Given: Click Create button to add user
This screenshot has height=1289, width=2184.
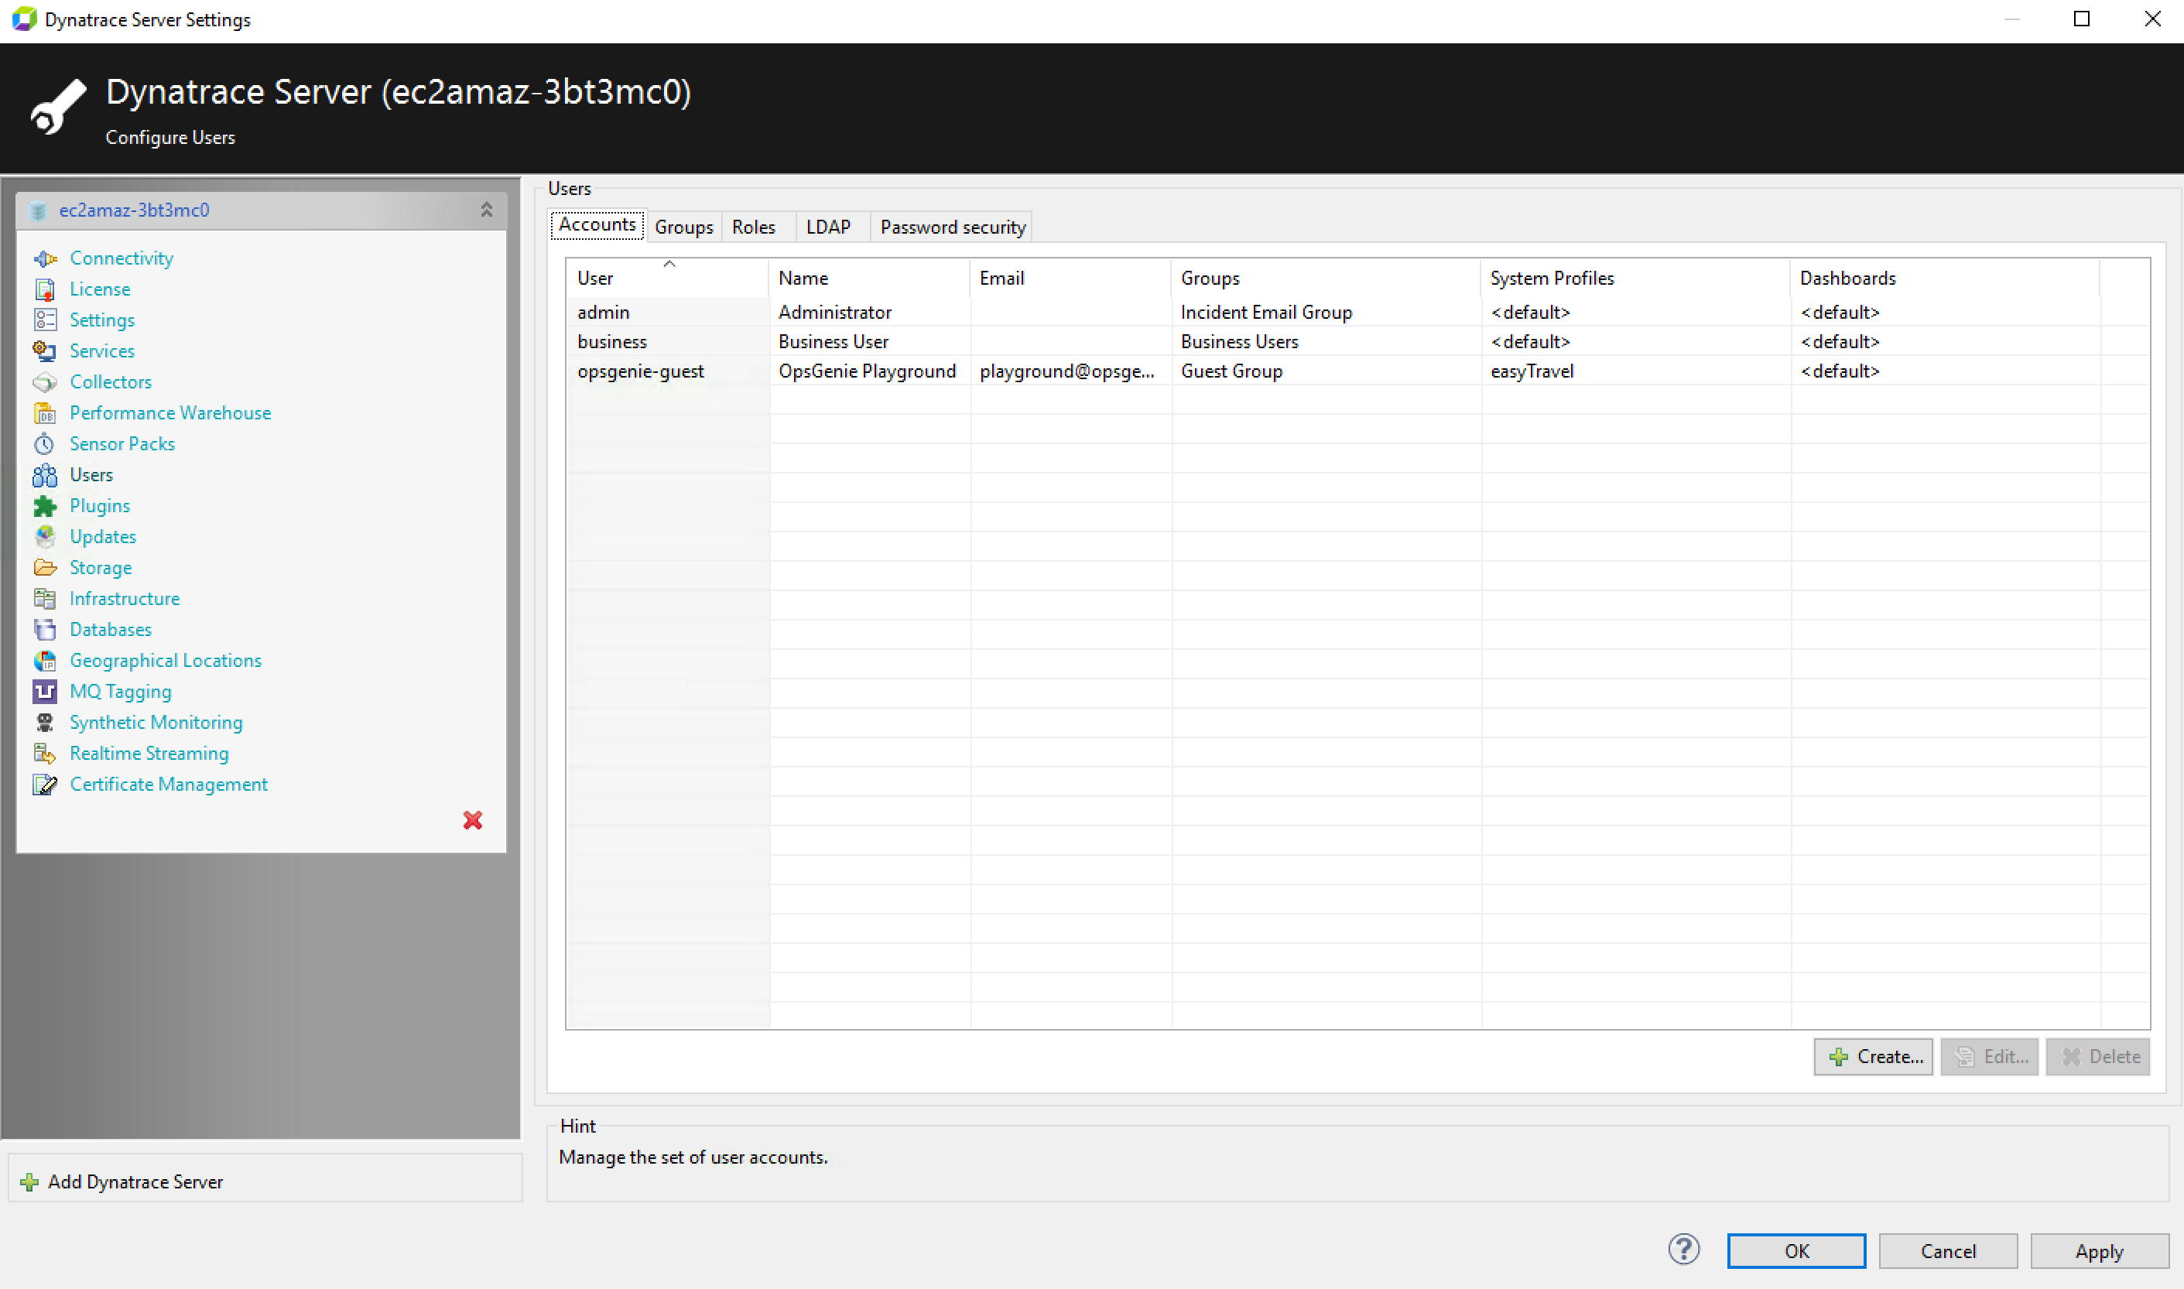Looking at the screenshot, I should coord(1874,1056).
